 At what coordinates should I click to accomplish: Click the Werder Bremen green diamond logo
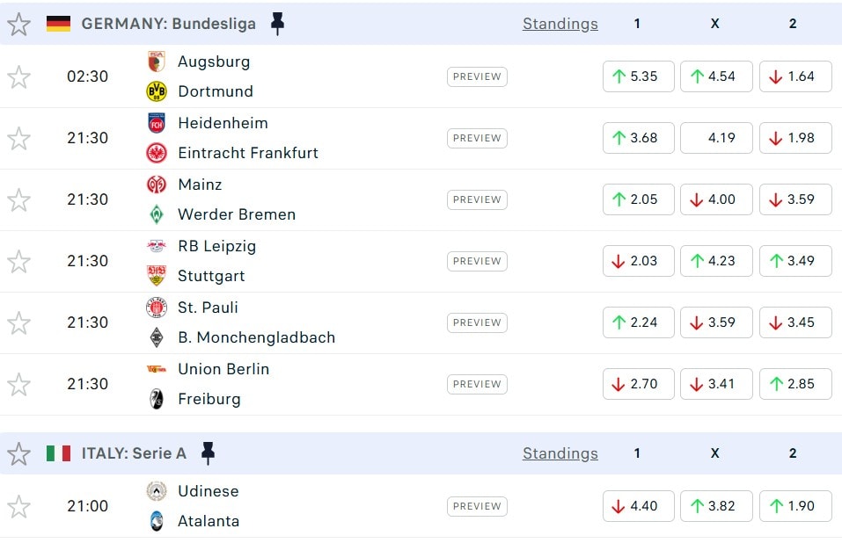point(157,214)
